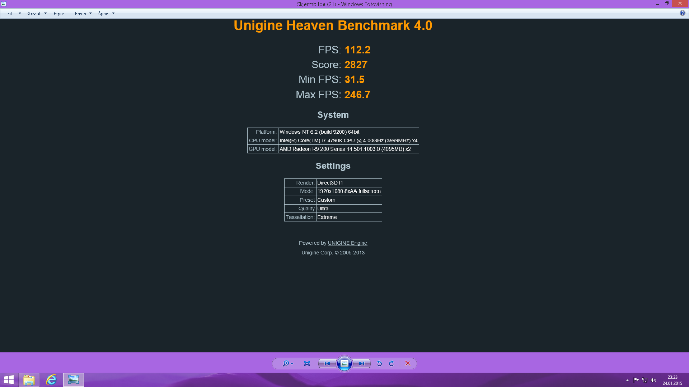Expand the Åpne dropdown arrow
Image resolution: width=689 pixels, height=387 pixels.
point(113,14)
